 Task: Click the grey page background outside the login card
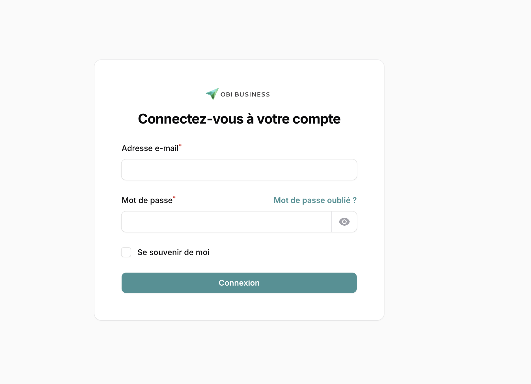[458, 192]
